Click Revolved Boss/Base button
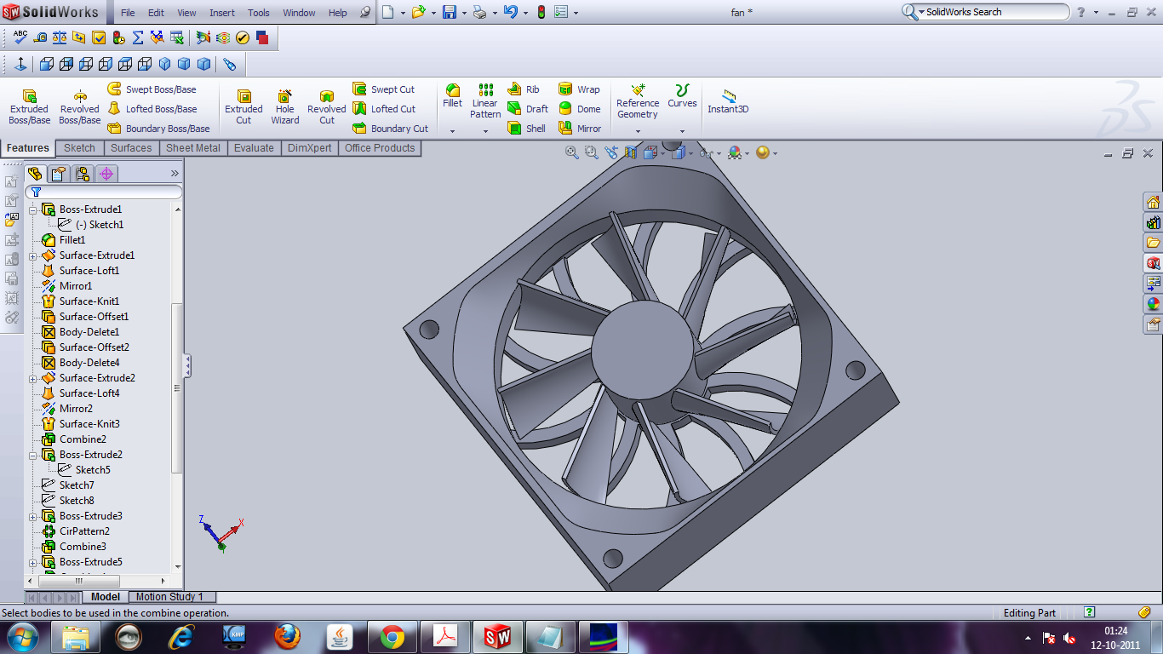The height and width of the screenshot is (654, 1163). 79,106
